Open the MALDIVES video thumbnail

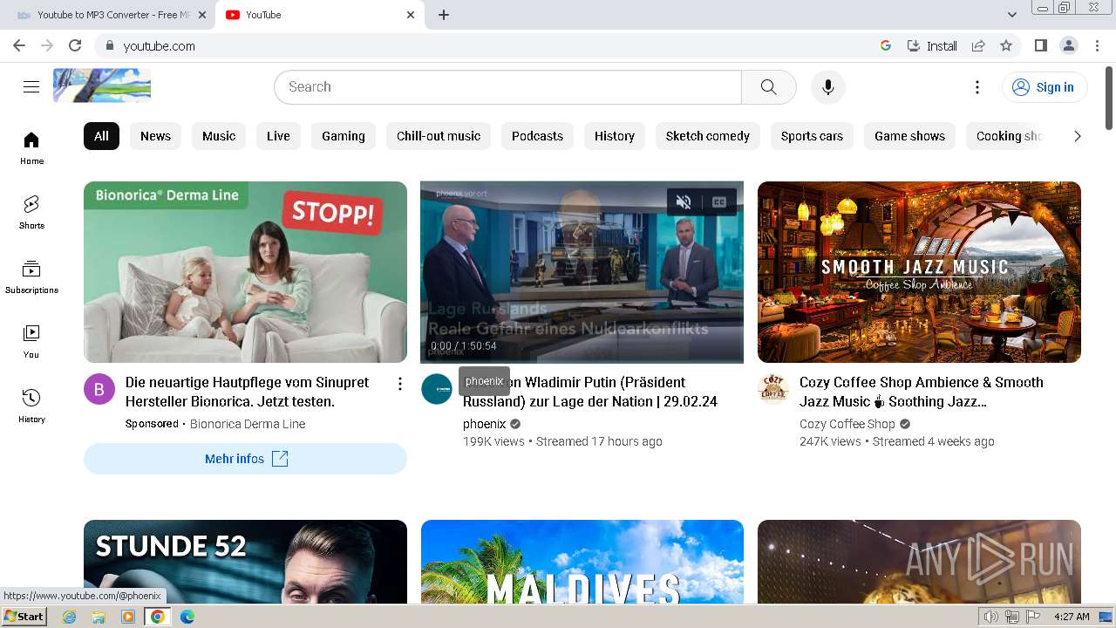[582, 562]
